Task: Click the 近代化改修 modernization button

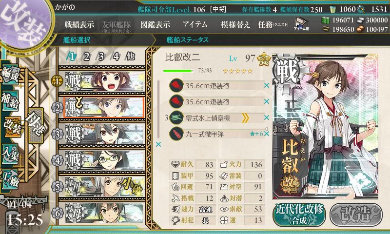Action: coord(299,214)
